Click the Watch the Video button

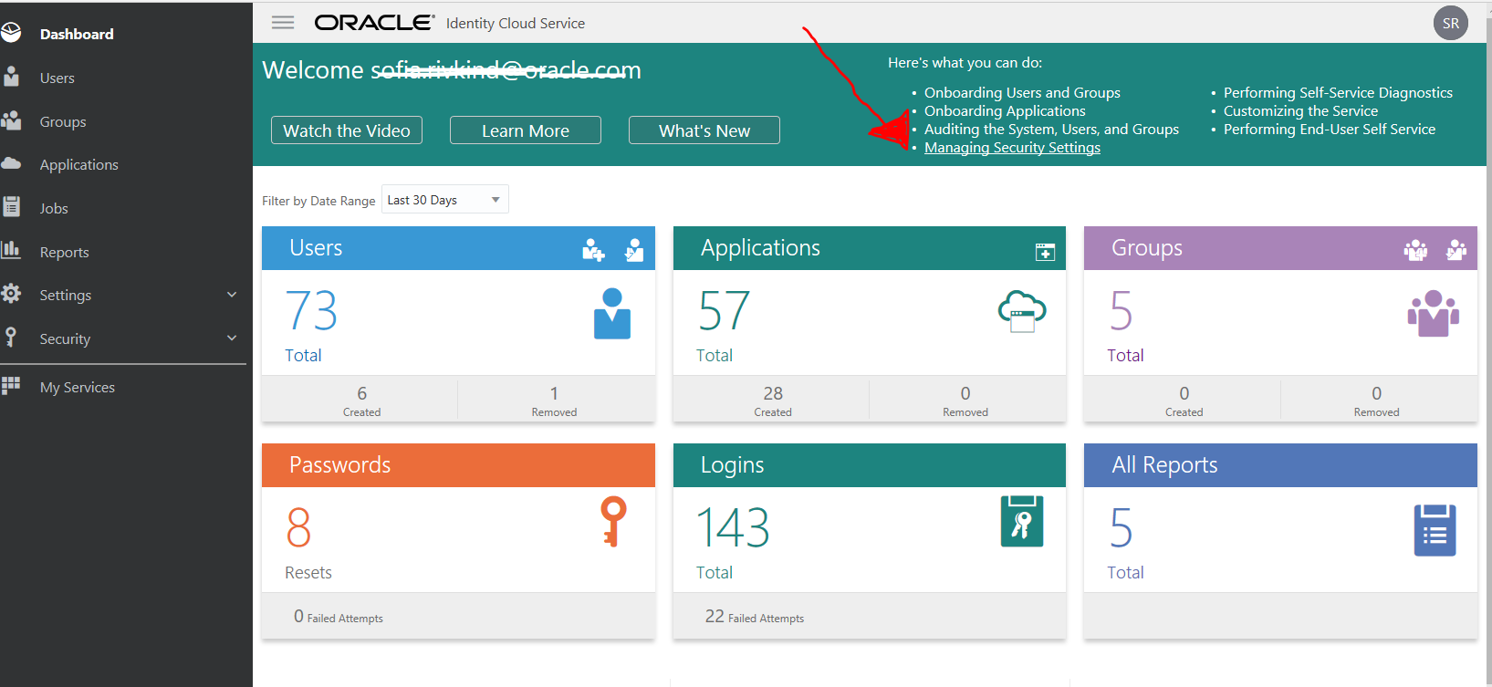coord(347,130)
